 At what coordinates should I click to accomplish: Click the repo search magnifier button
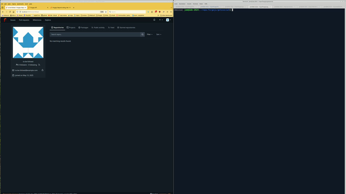point(143,34)
